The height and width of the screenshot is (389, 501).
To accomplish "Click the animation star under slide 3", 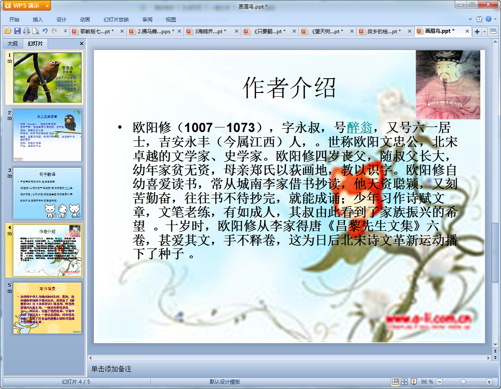I will tap(10, 176).
